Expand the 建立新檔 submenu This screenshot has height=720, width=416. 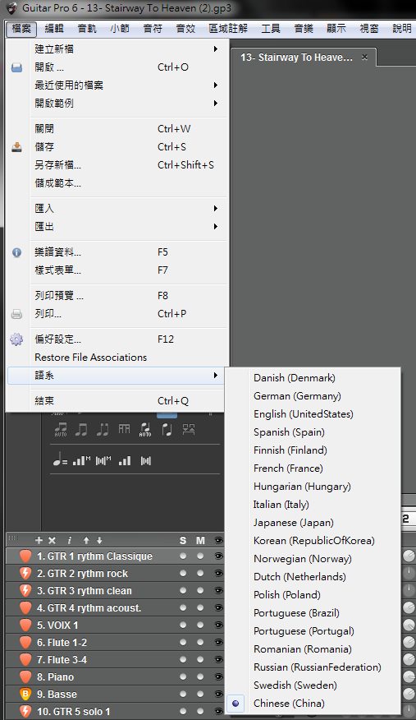click(117, 48)
